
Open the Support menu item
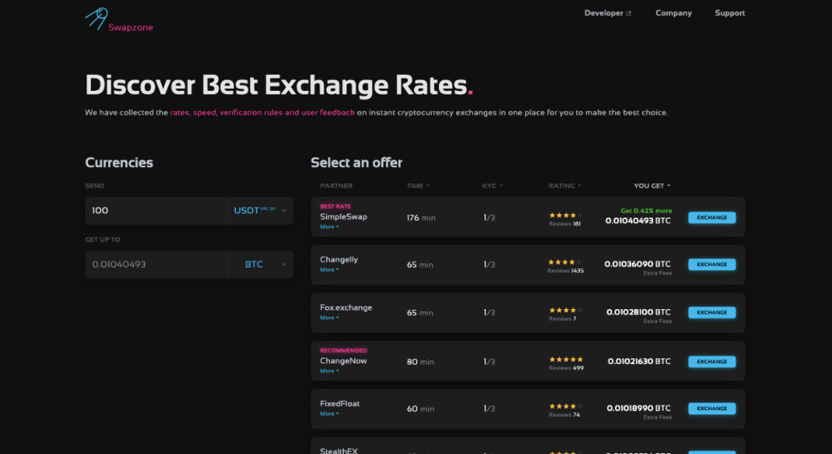click(730, 13)
